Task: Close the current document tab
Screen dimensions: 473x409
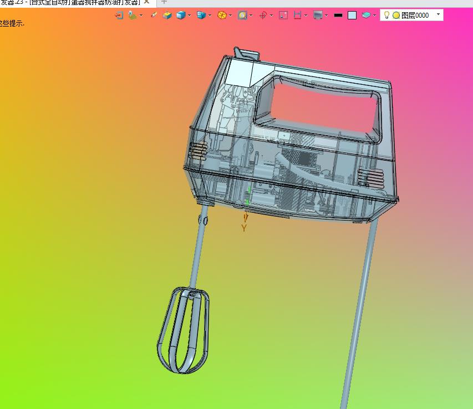Action: pyautogui.click(x=147, y=2)
